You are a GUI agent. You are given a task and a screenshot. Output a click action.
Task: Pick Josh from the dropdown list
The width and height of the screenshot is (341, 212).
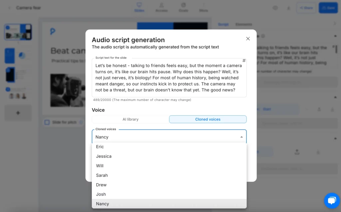[x=101, y=194]
